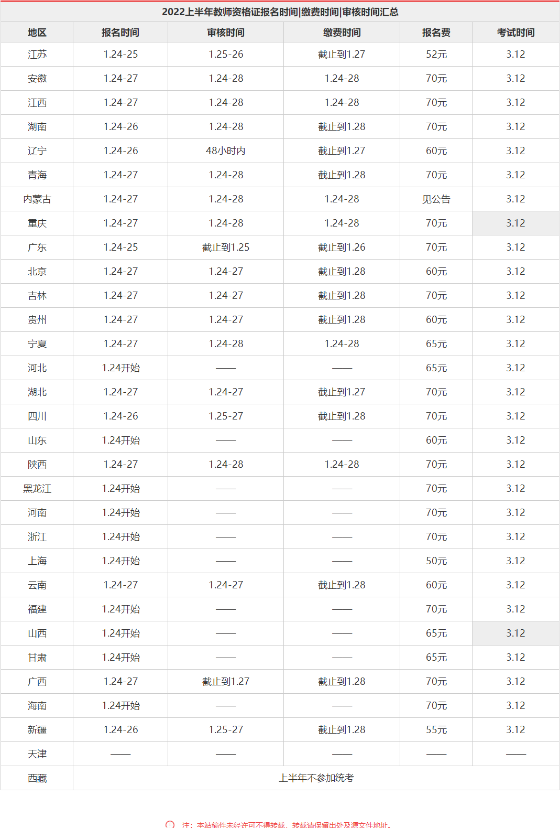Image resolution: width=560 pixels, height=828 pixels.
Task: Click the 西藏 region cell
Action: pyautogui.click(x=37, y=778)
